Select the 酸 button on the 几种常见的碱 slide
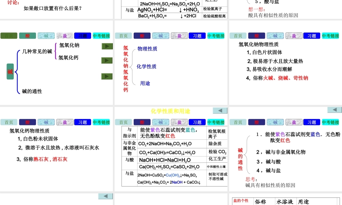The width and height of the screenshot is (342, 205). [27, 36]
